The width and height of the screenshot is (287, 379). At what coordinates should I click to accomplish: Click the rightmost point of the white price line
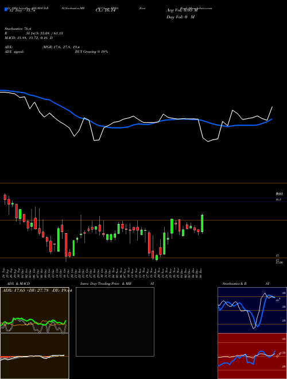[x=272, y=107]
